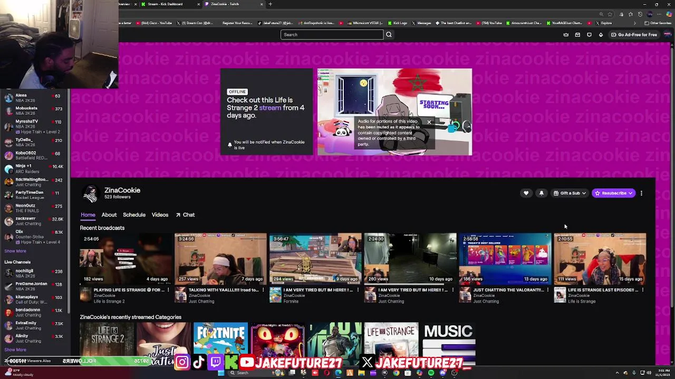Open the Music category card
This screenshot has height=379, width=675.
(x=449, y=344)
